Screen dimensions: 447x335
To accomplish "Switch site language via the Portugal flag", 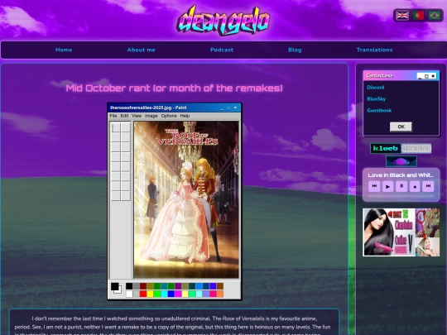I will click(418, 15).
